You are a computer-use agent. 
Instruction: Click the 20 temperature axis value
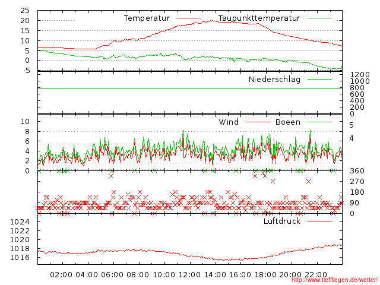tap(25, 21)
